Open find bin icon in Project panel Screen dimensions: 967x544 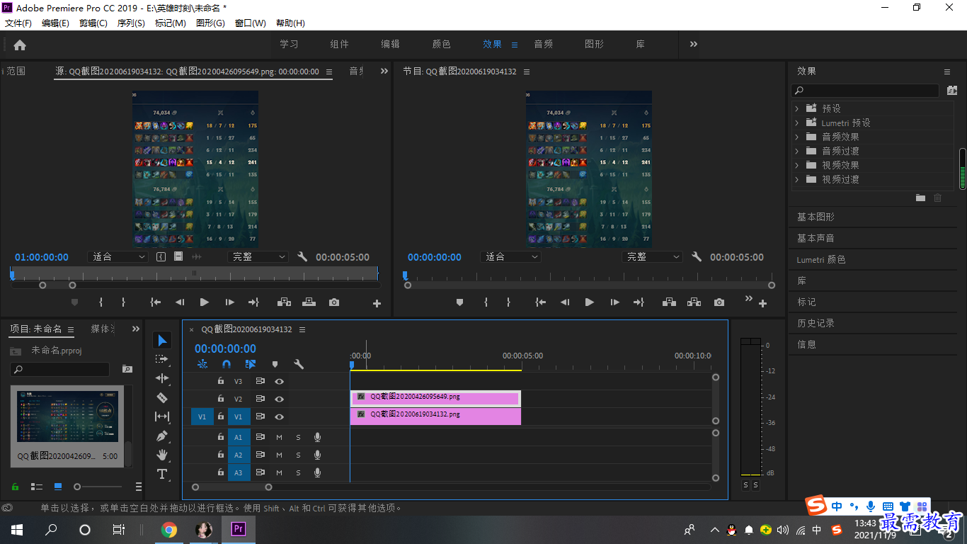tap(127, 369)
